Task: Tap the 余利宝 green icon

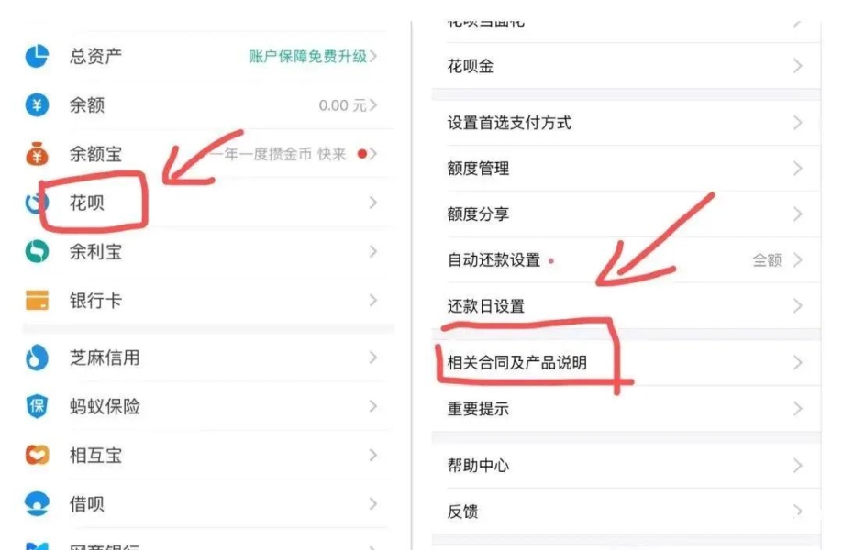Action: pos(37,251)
